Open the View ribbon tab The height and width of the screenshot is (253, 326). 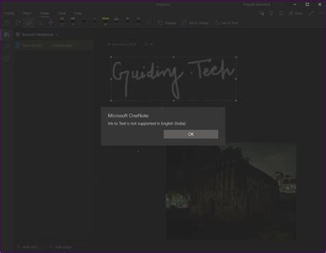(x=62, y=13)
